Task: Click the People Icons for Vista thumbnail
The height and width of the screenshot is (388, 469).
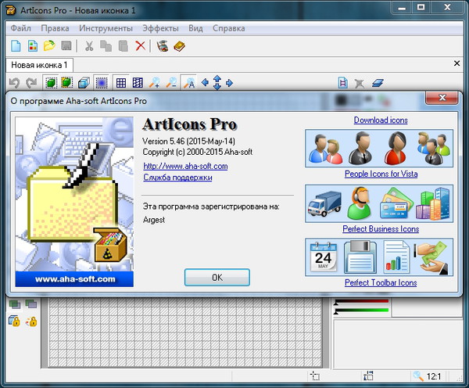Action: pos(378,148)
